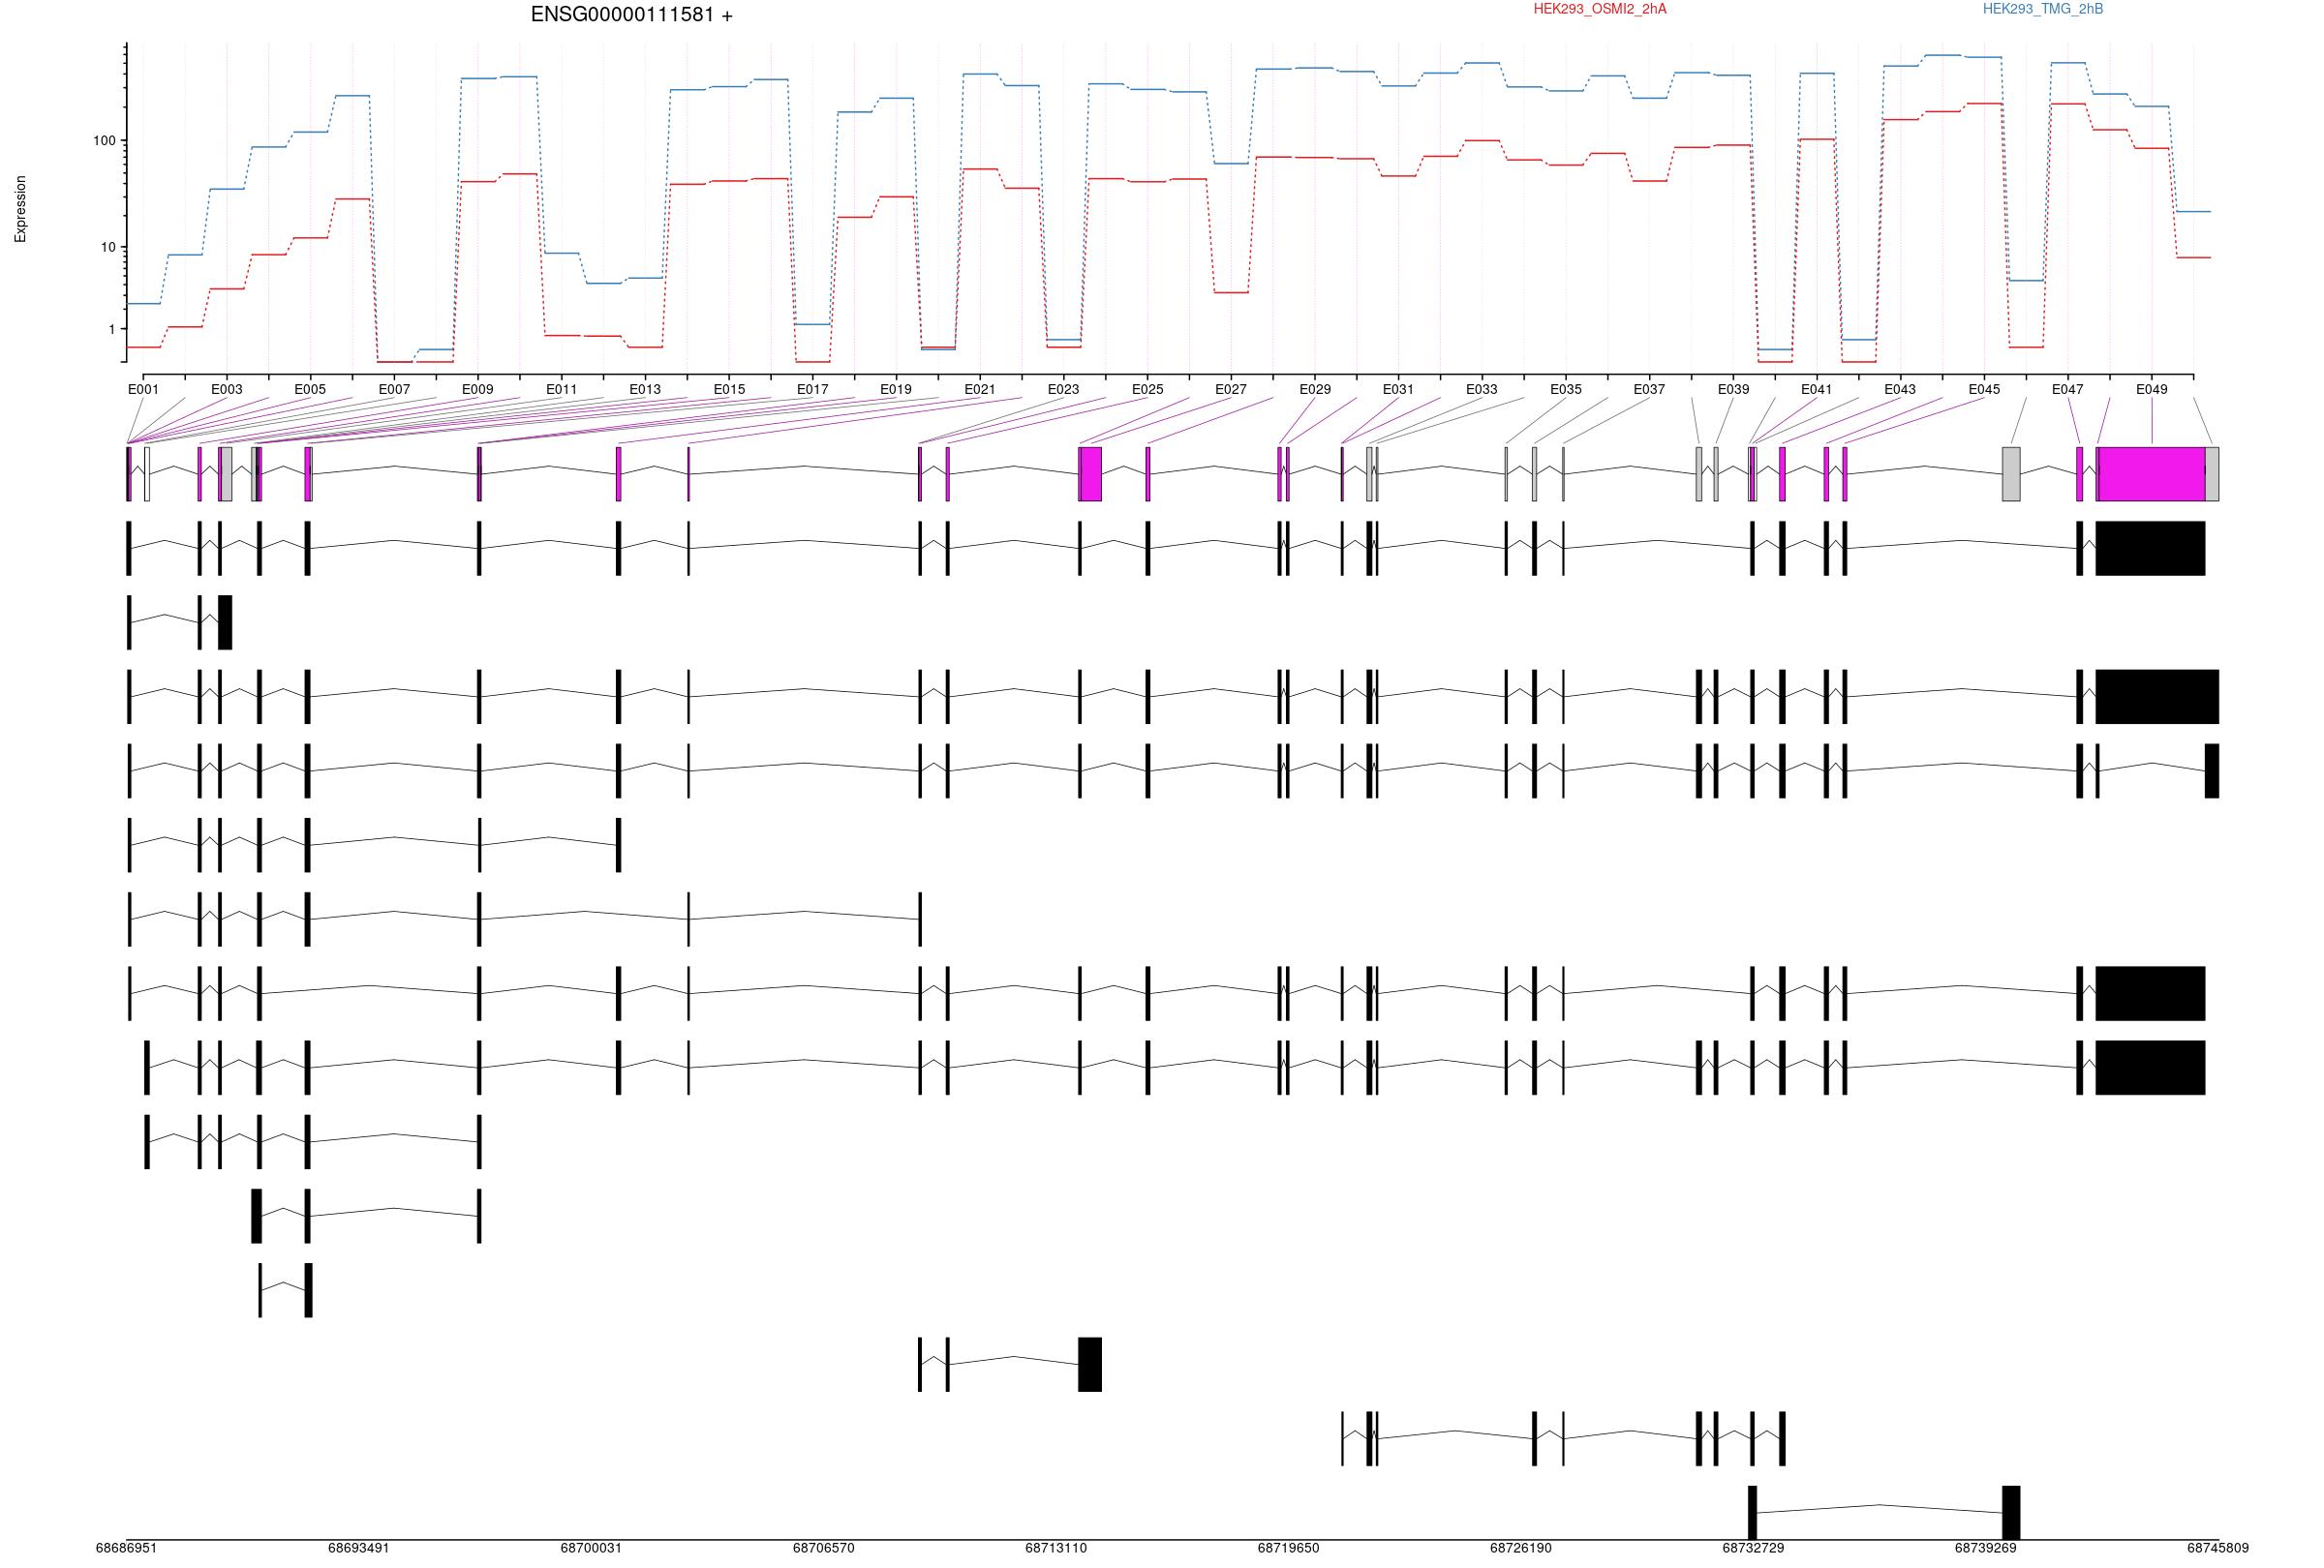Select exon bin label E025

tap(1148, 389)
